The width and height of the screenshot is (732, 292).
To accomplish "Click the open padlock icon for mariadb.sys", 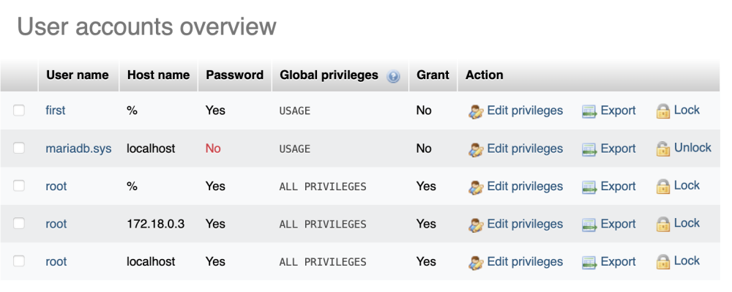I will pyautogui.click(x=663, y=149).
